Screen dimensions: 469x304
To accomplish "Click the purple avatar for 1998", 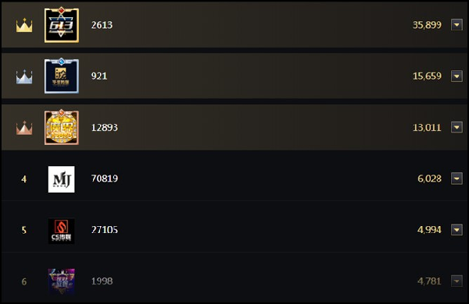I will click(61, 281).
